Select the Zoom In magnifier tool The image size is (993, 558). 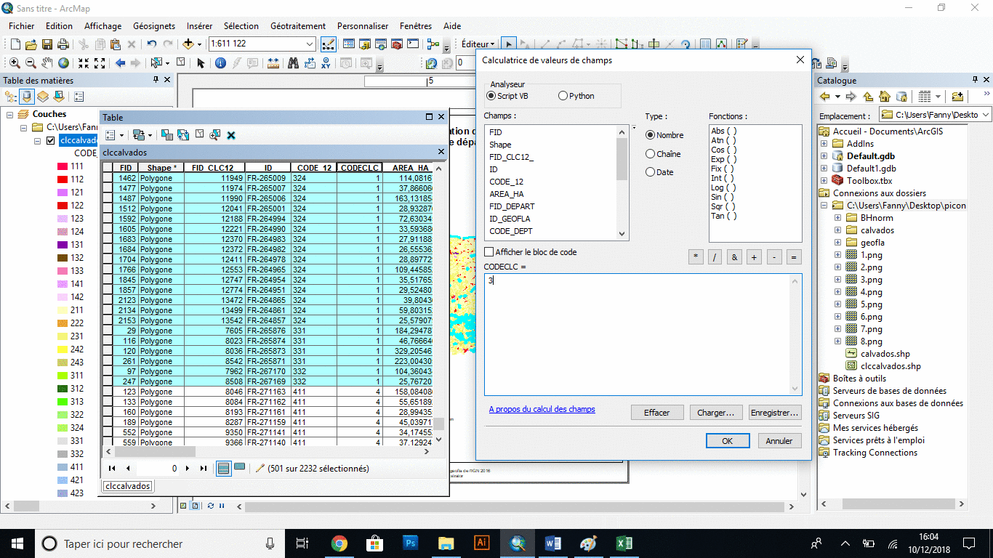click(15, 63)
